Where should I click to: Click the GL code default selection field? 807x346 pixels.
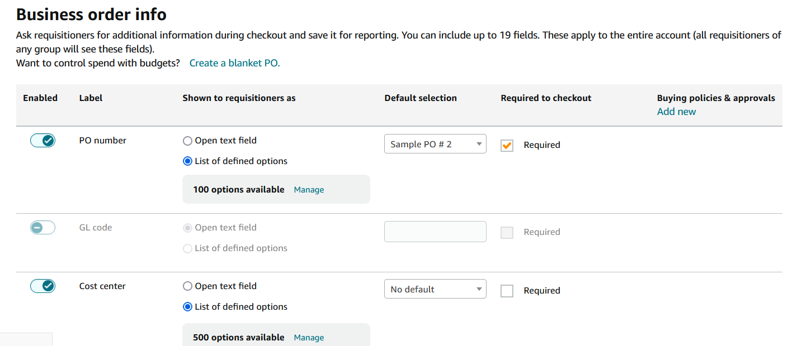tap(435, 232)
